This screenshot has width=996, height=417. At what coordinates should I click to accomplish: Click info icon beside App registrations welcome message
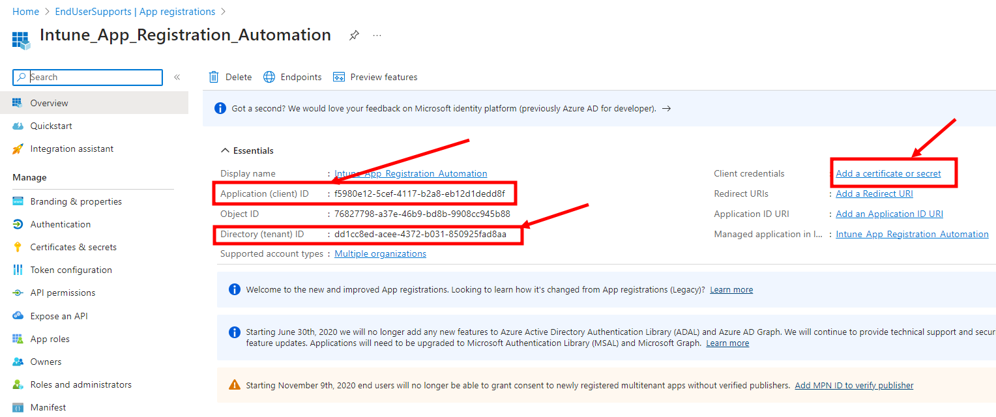coord(235,289)
